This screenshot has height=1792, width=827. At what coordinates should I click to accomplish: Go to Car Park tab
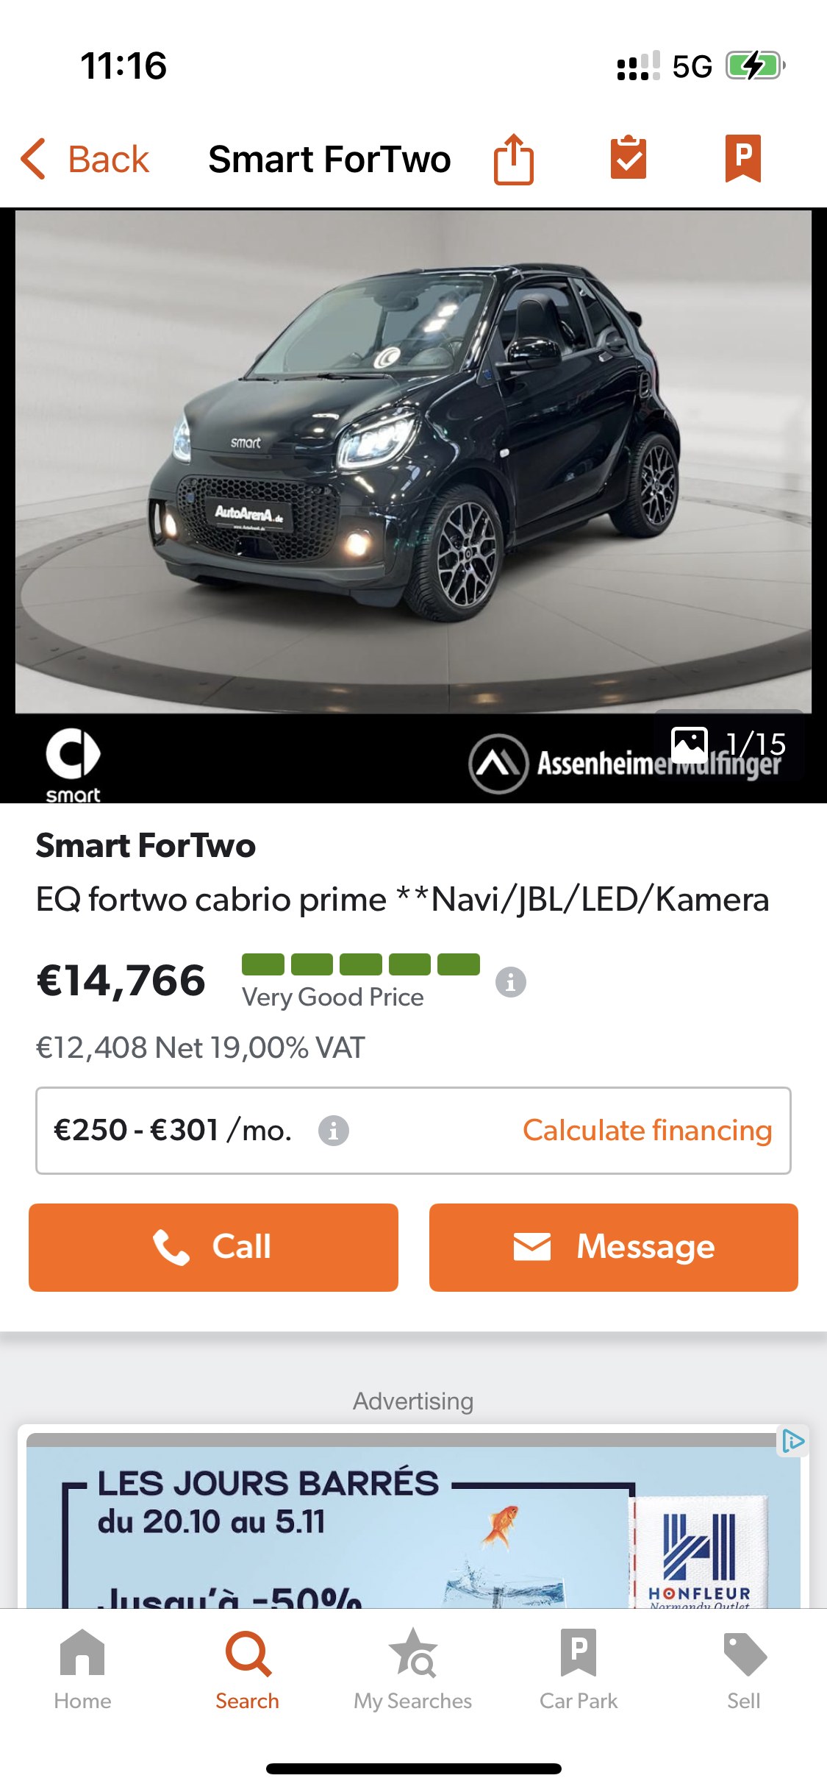[579, 1670]
